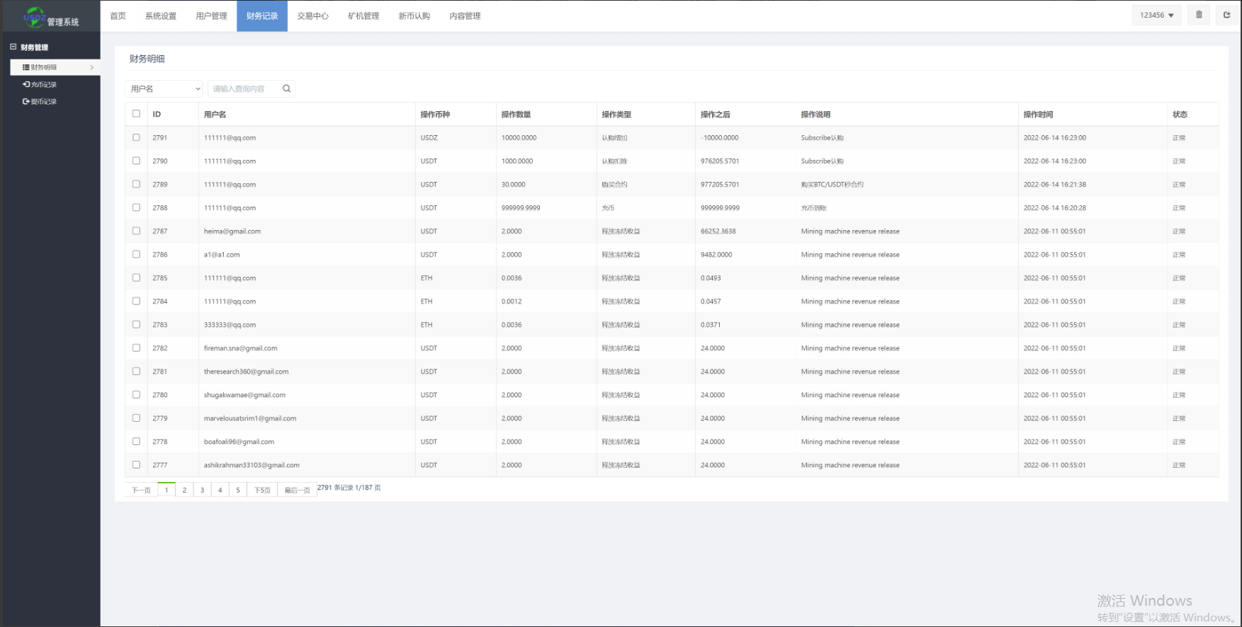Check the box for record 2787
Viewport: 1242px width, 627px height.
(136, 231)
